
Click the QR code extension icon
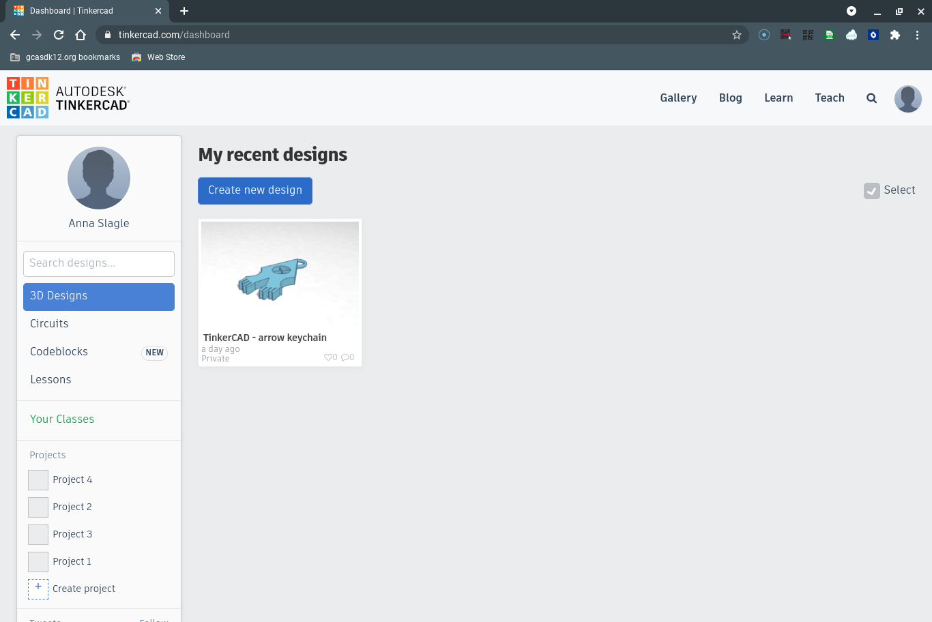click(x=808, y=35)
